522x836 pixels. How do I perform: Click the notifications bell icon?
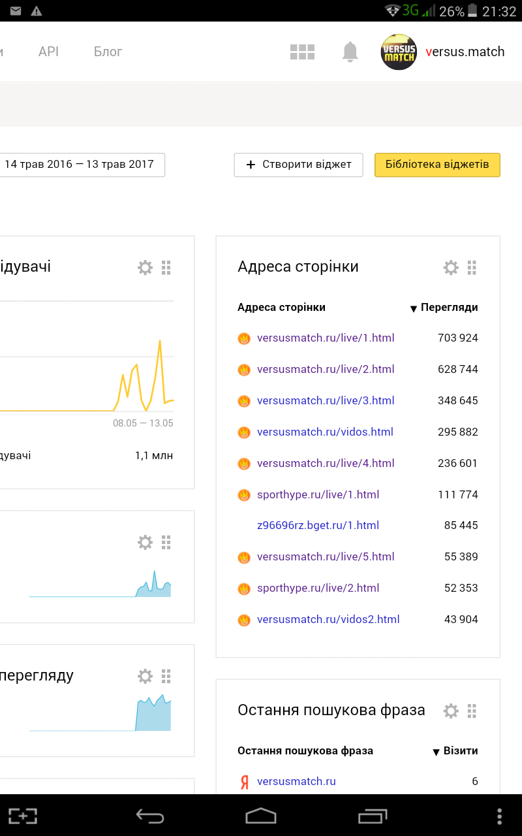[350, 52]
